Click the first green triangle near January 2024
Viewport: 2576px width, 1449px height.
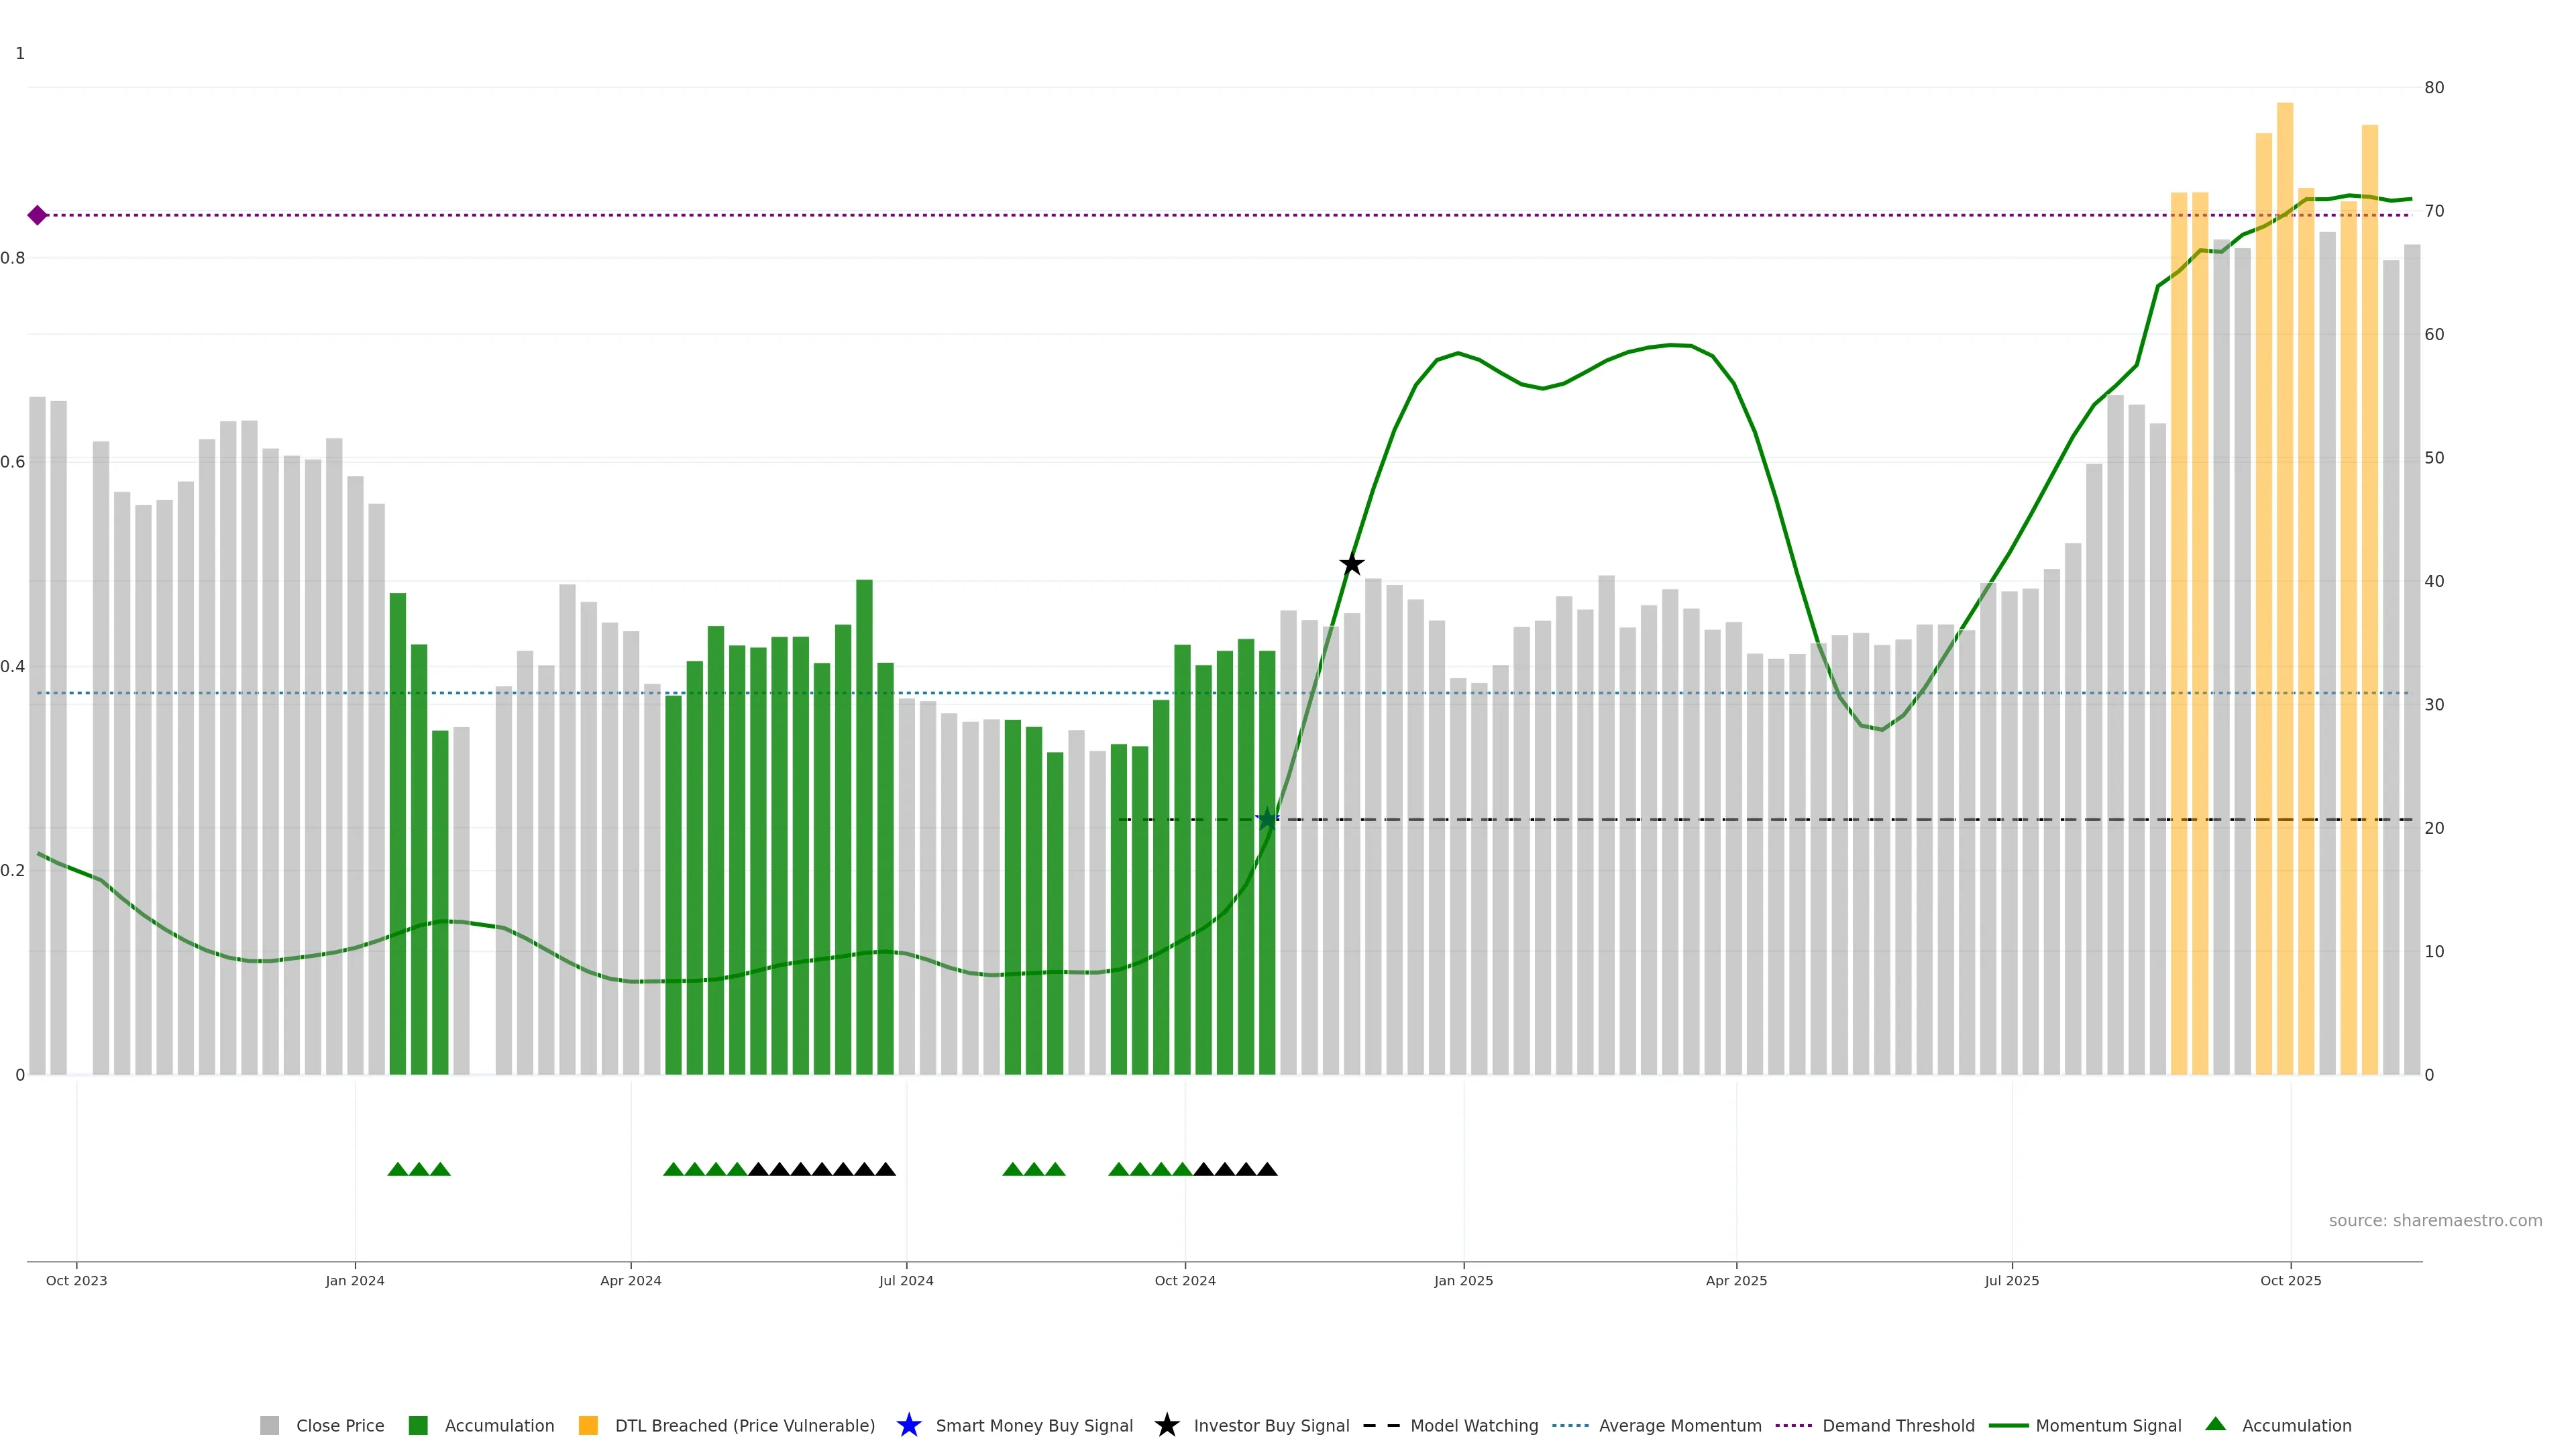397,1169
